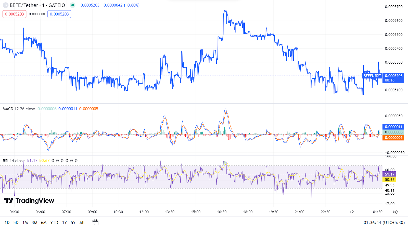Click the TradingView logo
The width and height of the screenshot is (408, 226).
(29, 200)
